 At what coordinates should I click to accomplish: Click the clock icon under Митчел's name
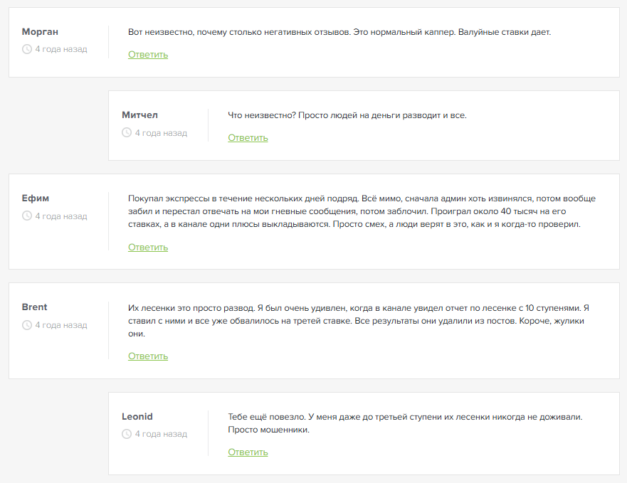point(127,132)
